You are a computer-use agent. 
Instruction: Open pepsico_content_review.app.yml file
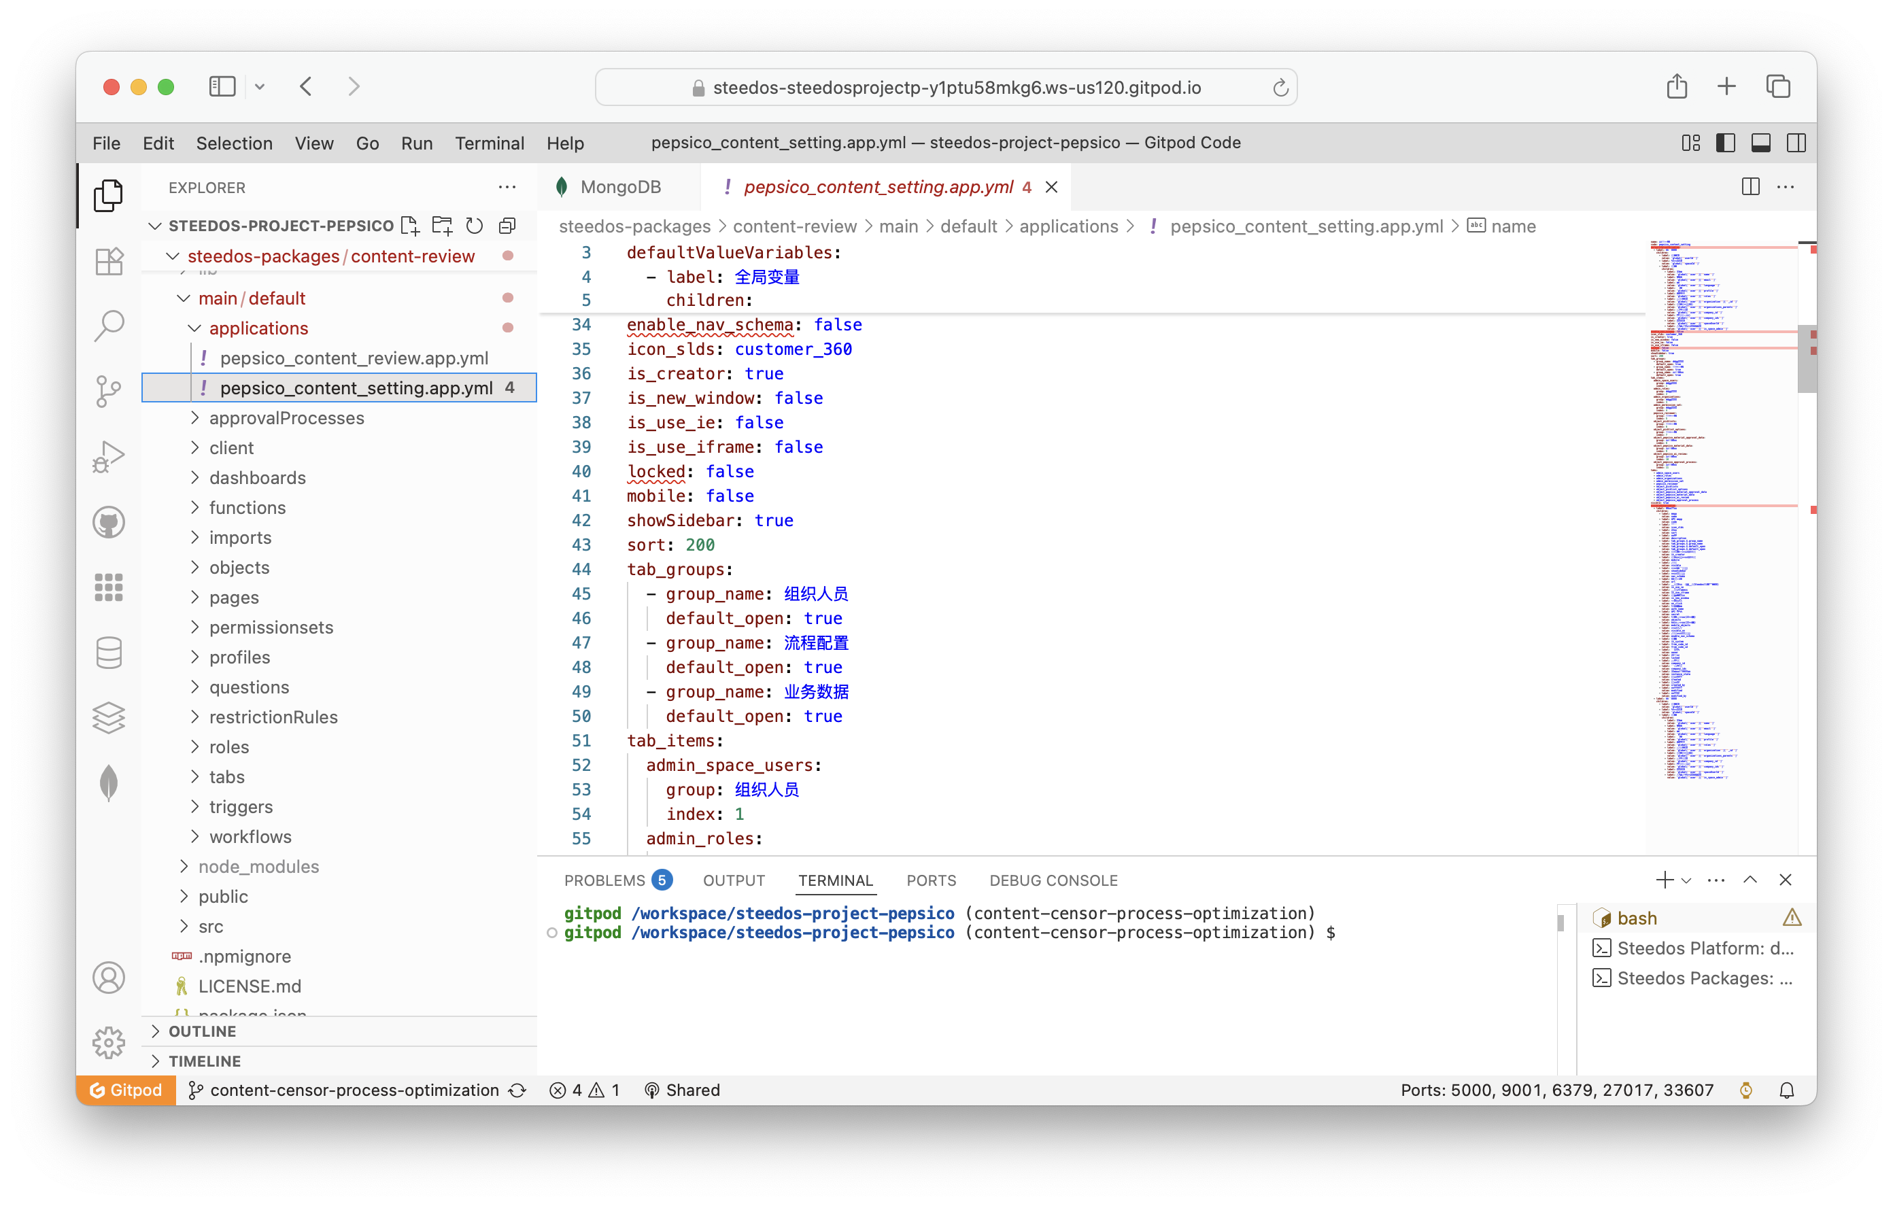click(x=354, y=358)
